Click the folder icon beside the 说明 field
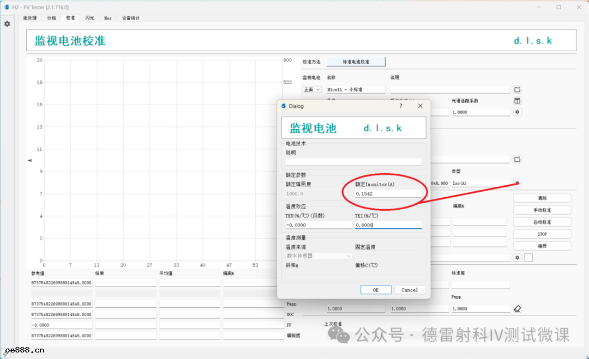The image size is (589, 359). pos(518,89)
